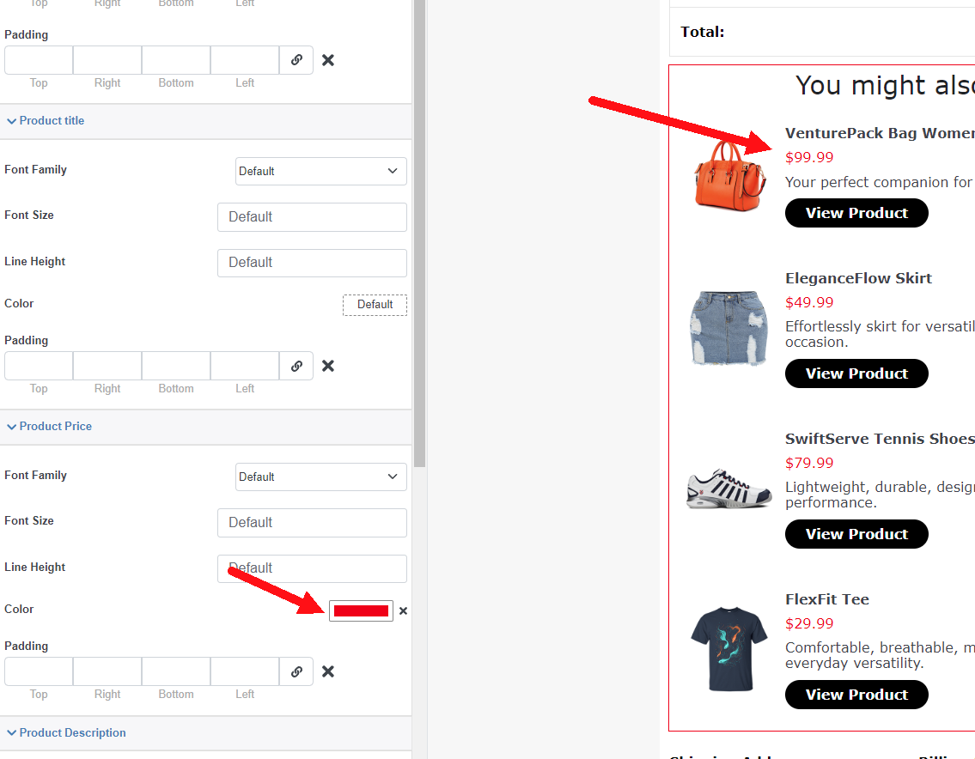Viewport: 975px width, 759px height.
Task: Click the Total: label in preview
Action: click(702, 32)
